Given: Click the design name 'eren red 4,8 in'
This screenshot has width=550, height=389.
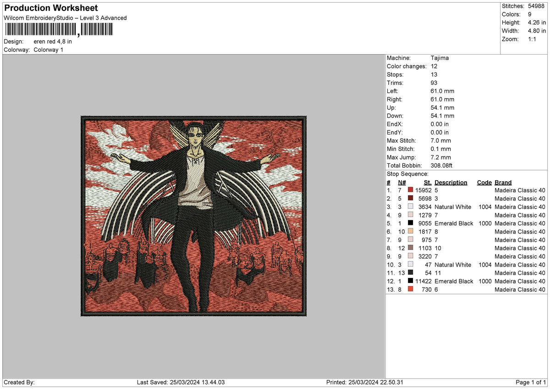Looking at the screenshot, I should pyautogui.click(x=53, y=41).
